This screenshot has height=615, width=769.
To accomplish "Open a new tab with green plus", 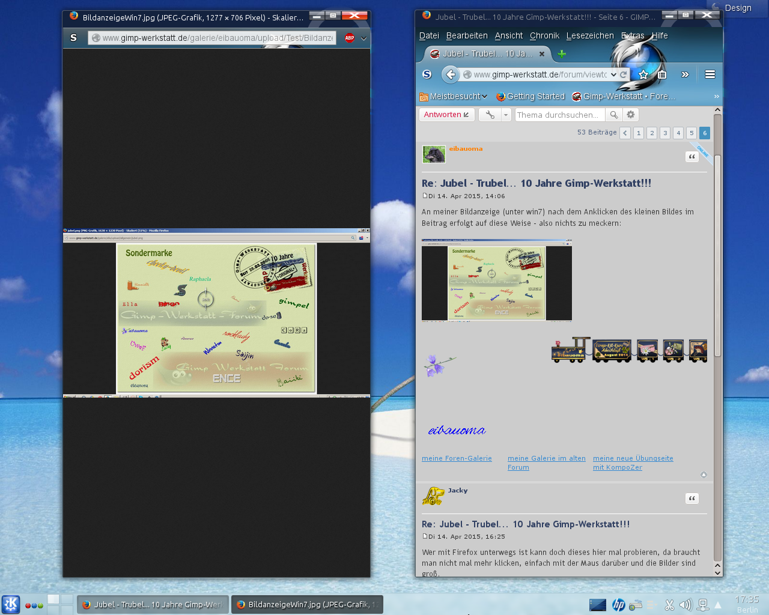I will pyautogui.click(x=562, y=53).
